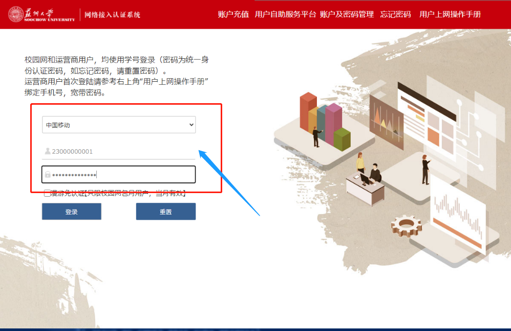The image size is (511, 331).
Task: Click the 忘记密码 link
Action: 395,14
